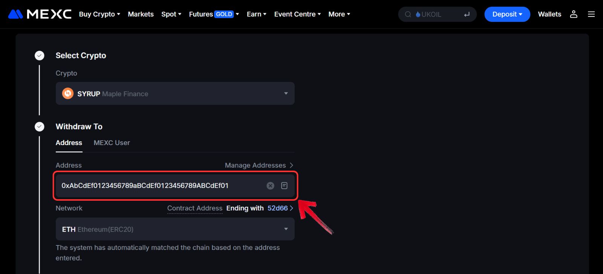Select the Address tab
Image resolution: width=603 pixels, height=274 pixels.
pyautogui.click(x=69, y=143)
